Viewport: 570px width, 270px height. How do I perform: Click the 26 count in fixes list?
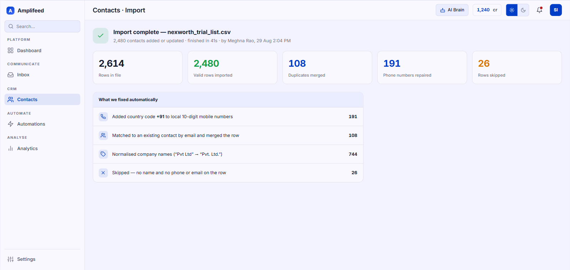(354, 173)
